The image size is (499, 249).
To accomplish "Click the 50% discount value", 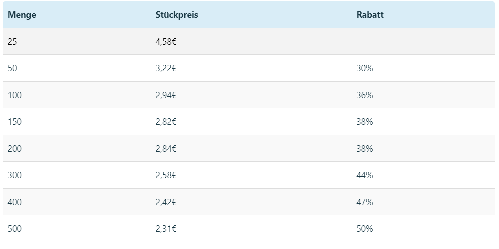I will (365, 229).
